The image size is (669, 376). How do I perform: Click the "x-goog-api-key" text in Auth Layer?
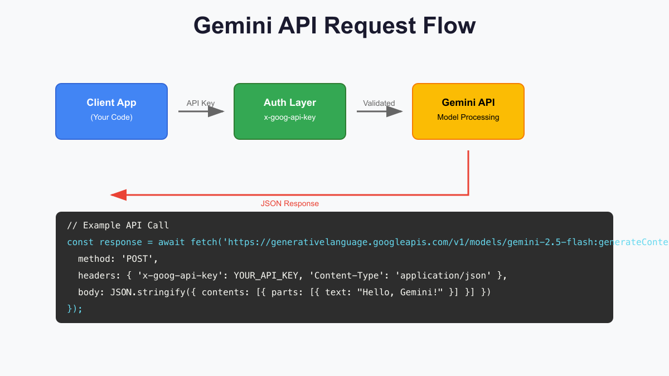pos(290,118)
